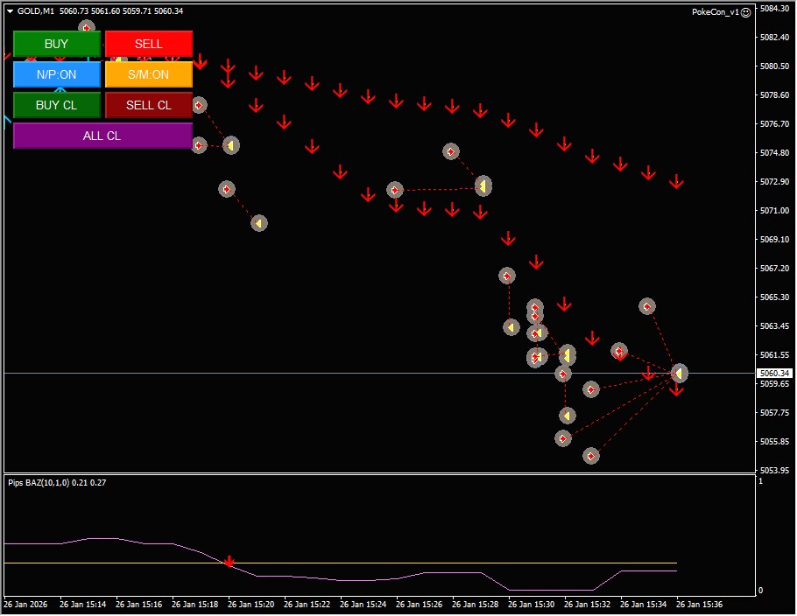797x616 pixels.
Task: Click the red SELL button
Action: point(148,44)
